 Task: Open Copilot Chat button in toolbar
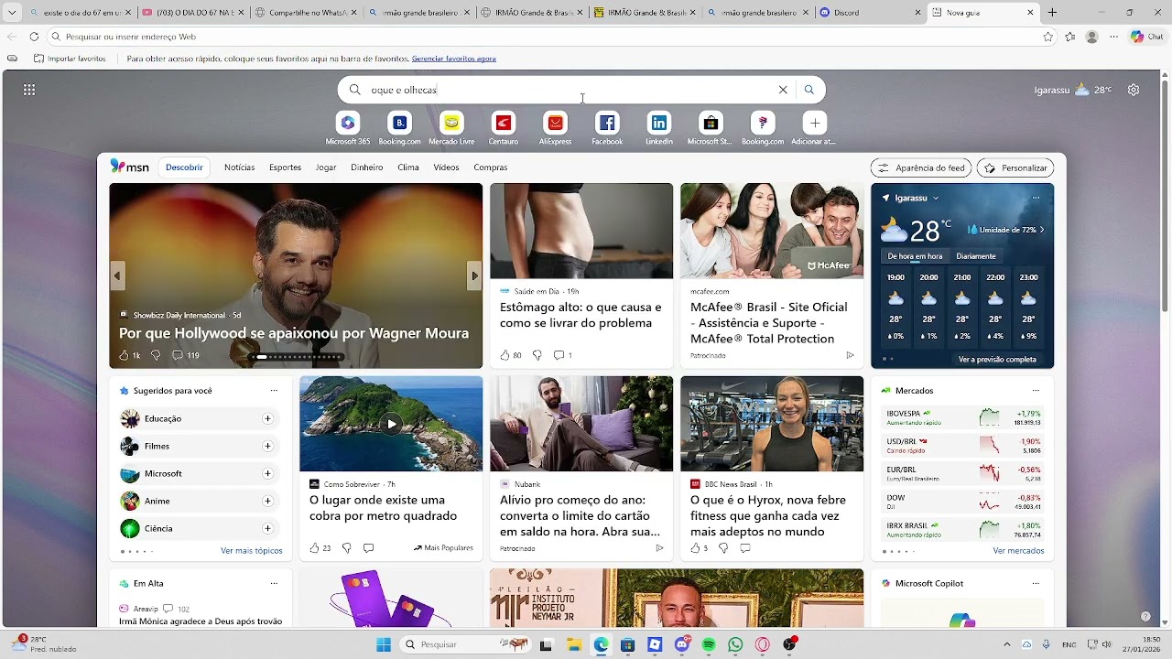point(1146,37)
